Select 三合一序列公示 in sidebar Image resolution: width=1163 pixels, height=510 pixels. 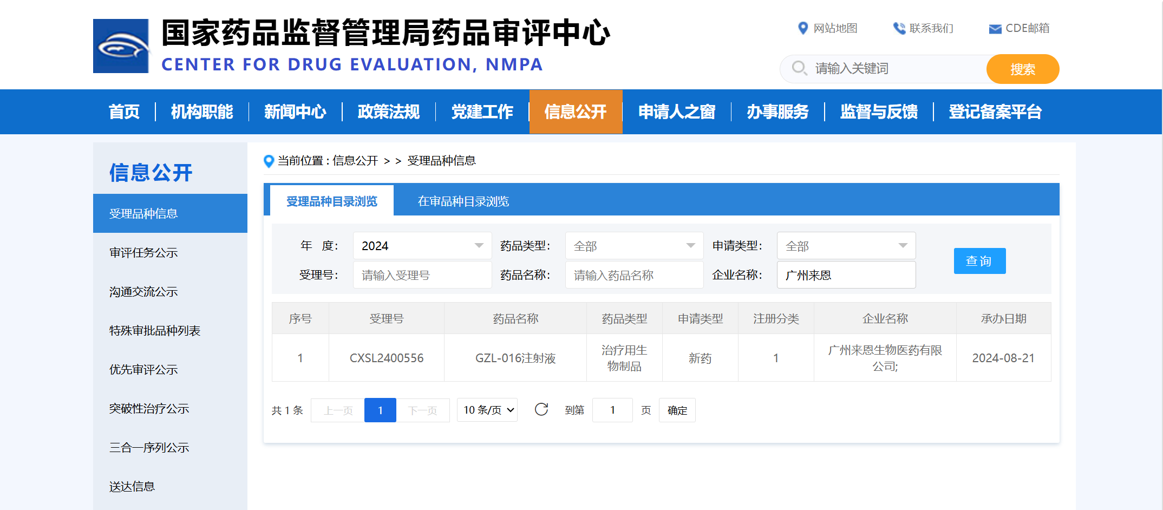(x=170, y=447)
